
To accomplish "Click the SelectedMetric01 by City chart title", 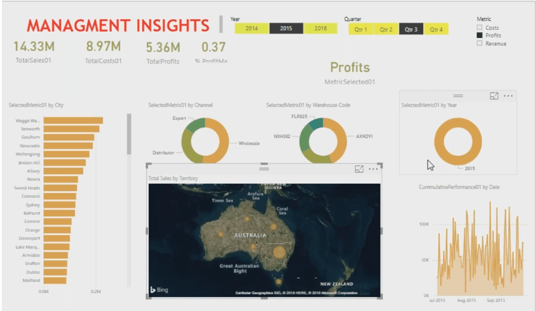I will (36, 105).
